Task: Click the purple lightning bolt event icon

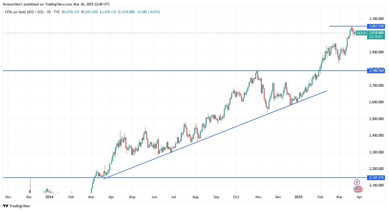Action: (357, 182)
